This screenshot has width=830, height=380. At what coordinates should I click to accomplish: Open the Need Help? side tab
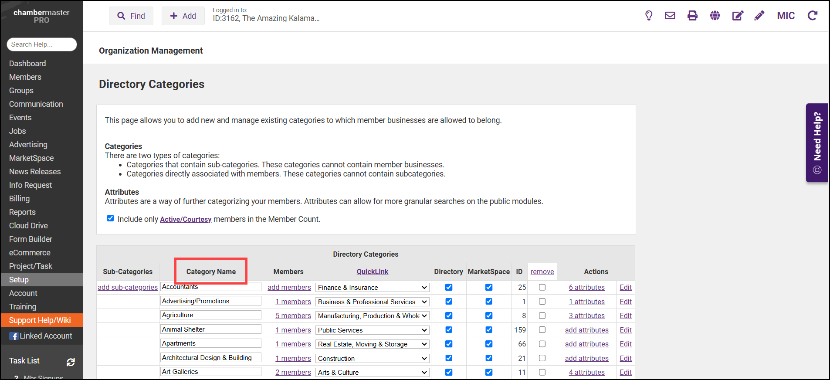[817, 142]
